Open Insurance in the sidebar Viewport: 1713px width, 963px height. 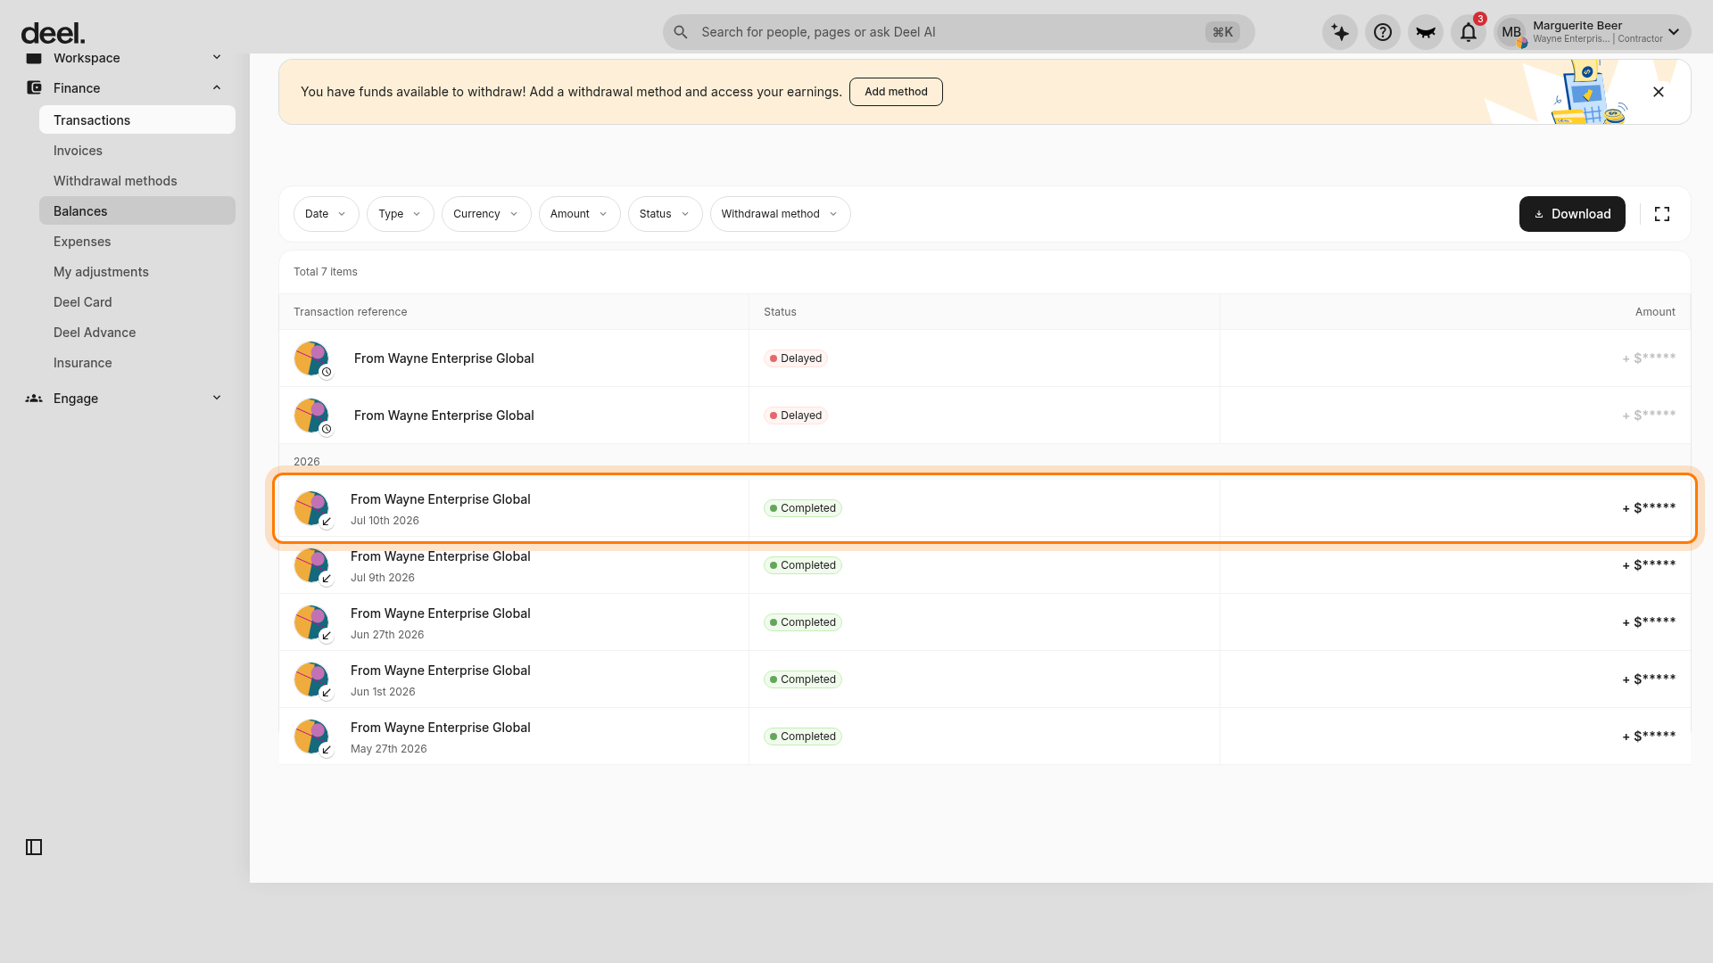coord(137,363)
